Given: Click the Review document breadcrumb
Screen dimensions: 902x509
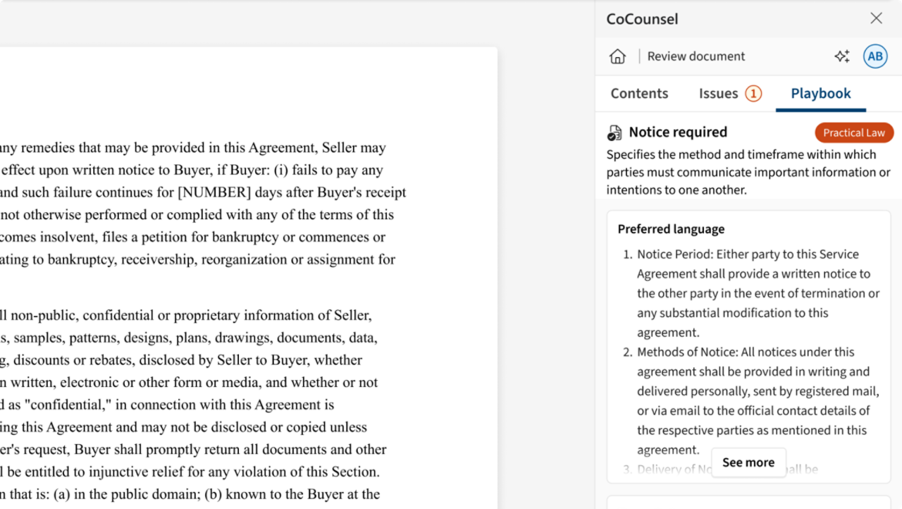Looking at the screenshot, I should 696,56.
